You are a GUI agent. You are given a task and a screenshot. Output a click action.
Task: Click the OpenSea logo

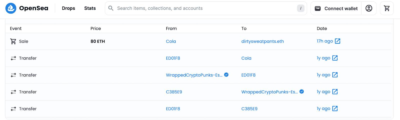pyautogui.click(x=27, y=8)
